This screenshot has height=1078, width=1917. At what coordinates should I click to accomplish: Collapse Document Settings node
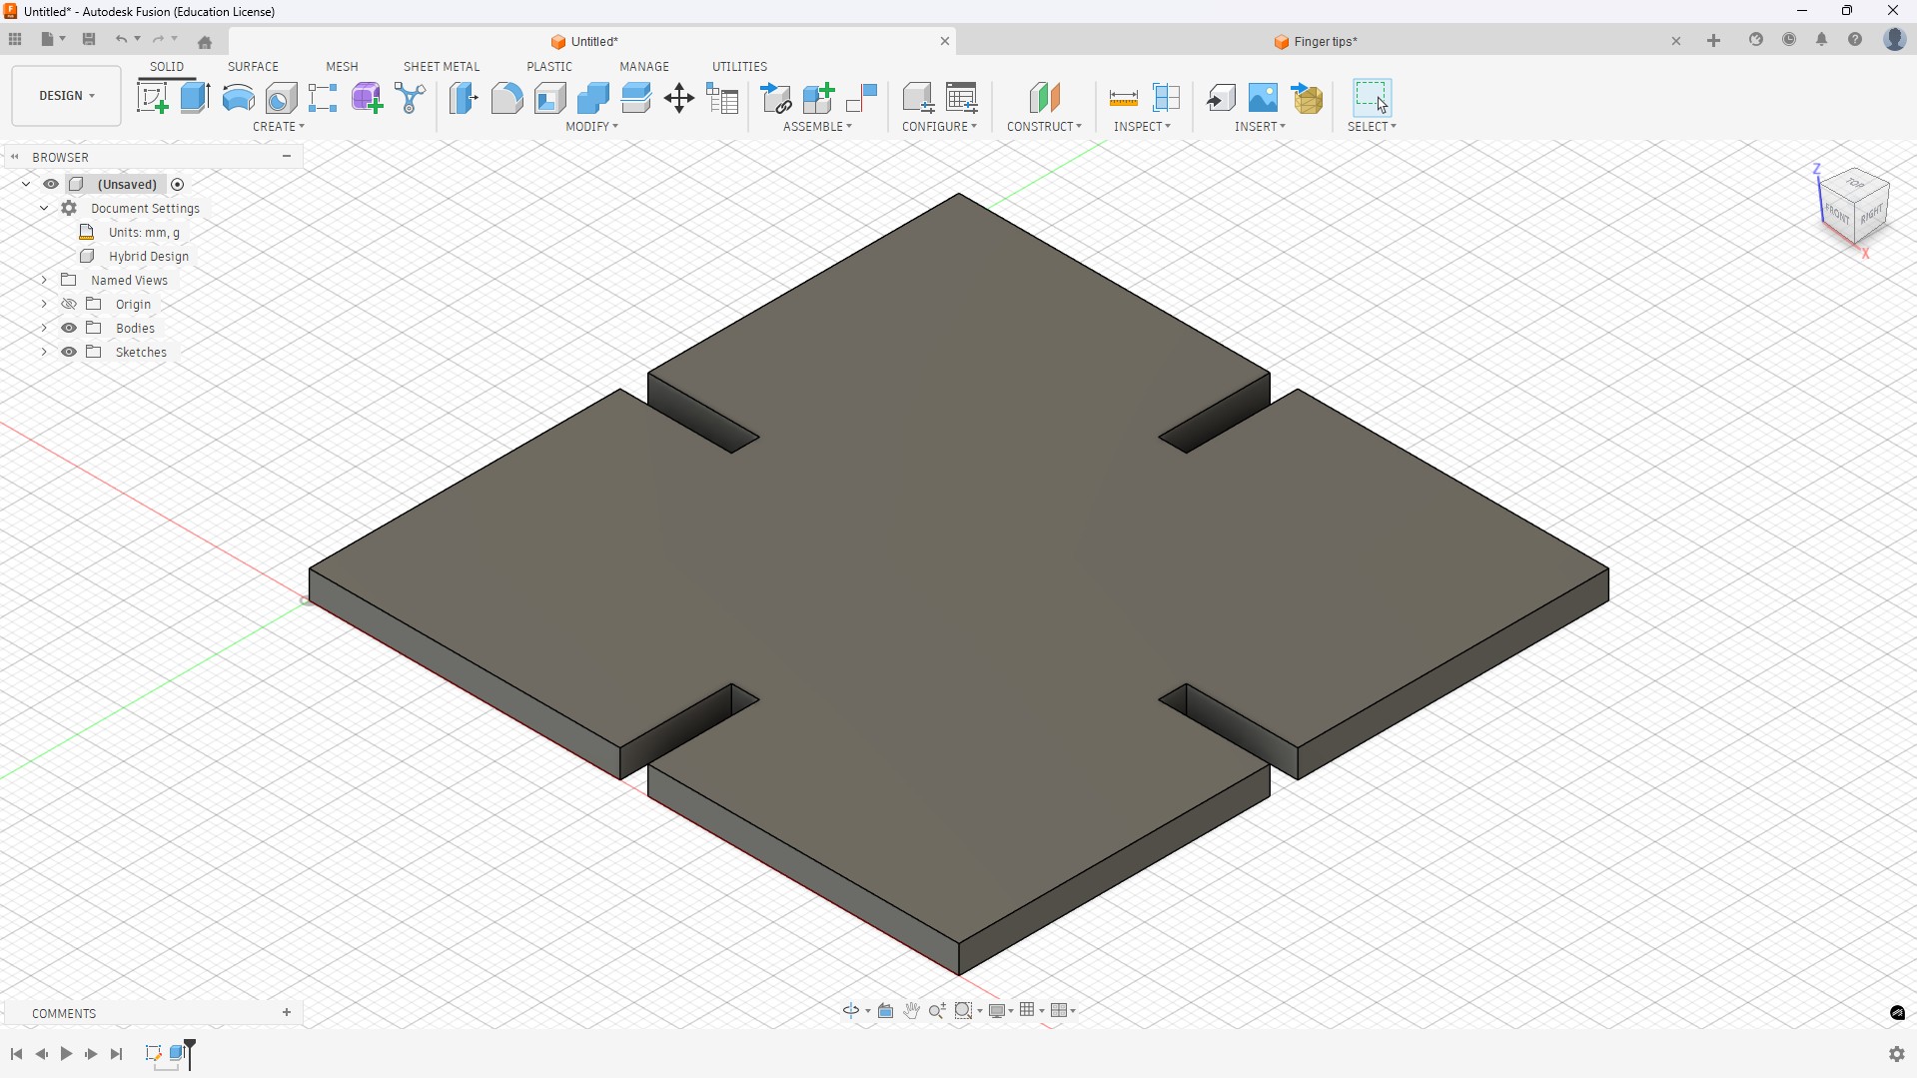pos(44,208)
